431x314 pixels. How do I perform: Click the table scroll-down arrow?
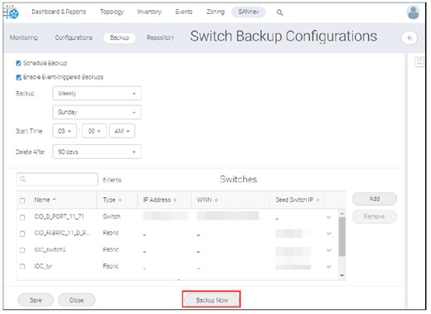342,275
